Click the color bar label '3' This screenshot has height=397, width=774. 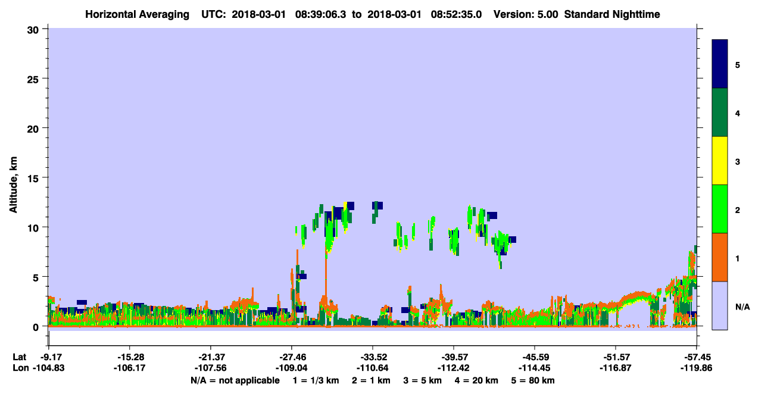[737, 161]
